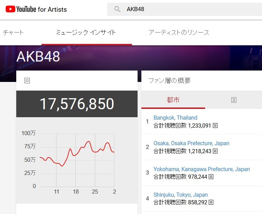Open the ミュージック インサイト tab
262x214 pixels.
(86, 32)
